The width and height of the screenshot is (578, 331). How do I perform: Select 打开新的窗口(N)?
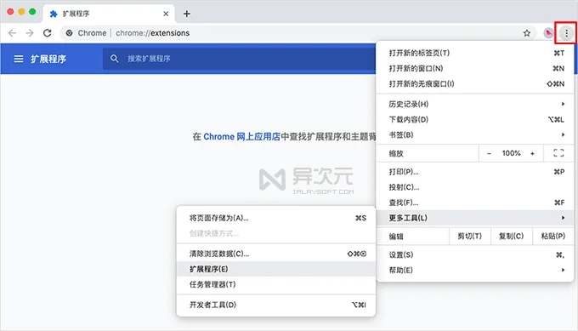tap(475, 69)
